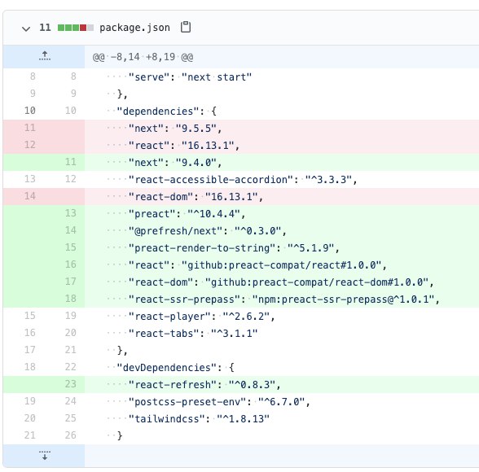Screen dimensions: 479x472
Task: Expand hidden lines below the diff
Action: pyautogui.click(x=45, y=456)
